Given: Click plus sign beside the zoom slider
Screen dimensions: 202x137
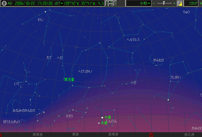Looking at the screenshot, I should pyautogui.click(x=175, y=3).
